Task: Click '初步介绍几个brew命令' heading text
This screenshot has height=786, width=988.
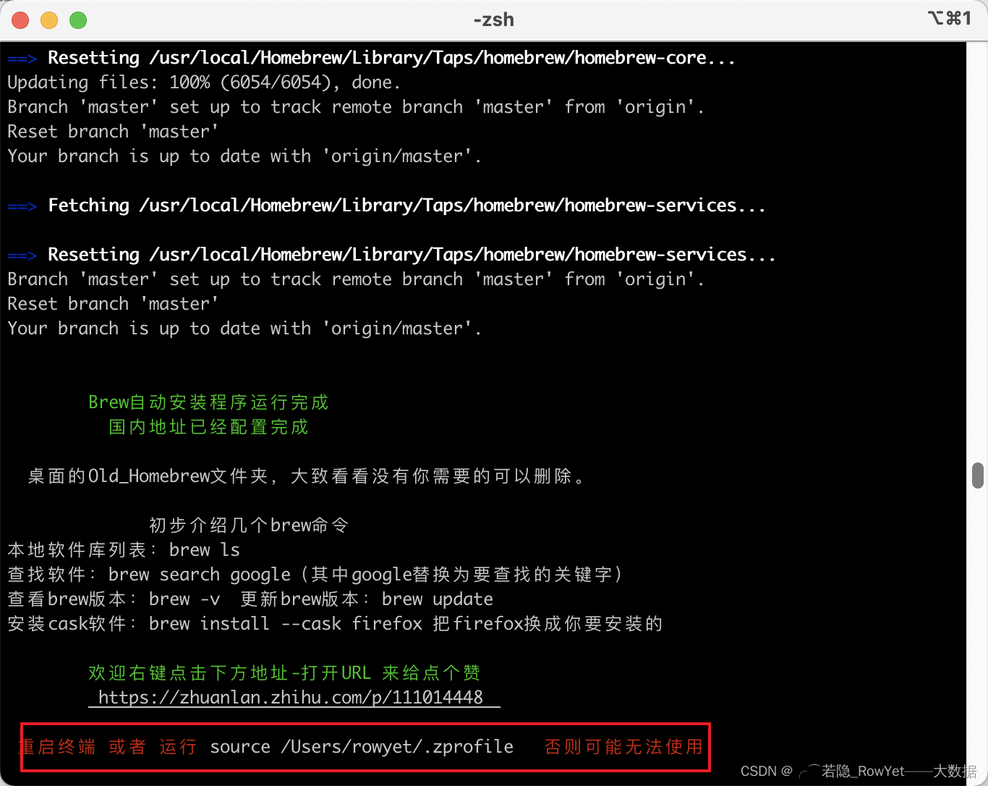Action: tap(249, 525)
